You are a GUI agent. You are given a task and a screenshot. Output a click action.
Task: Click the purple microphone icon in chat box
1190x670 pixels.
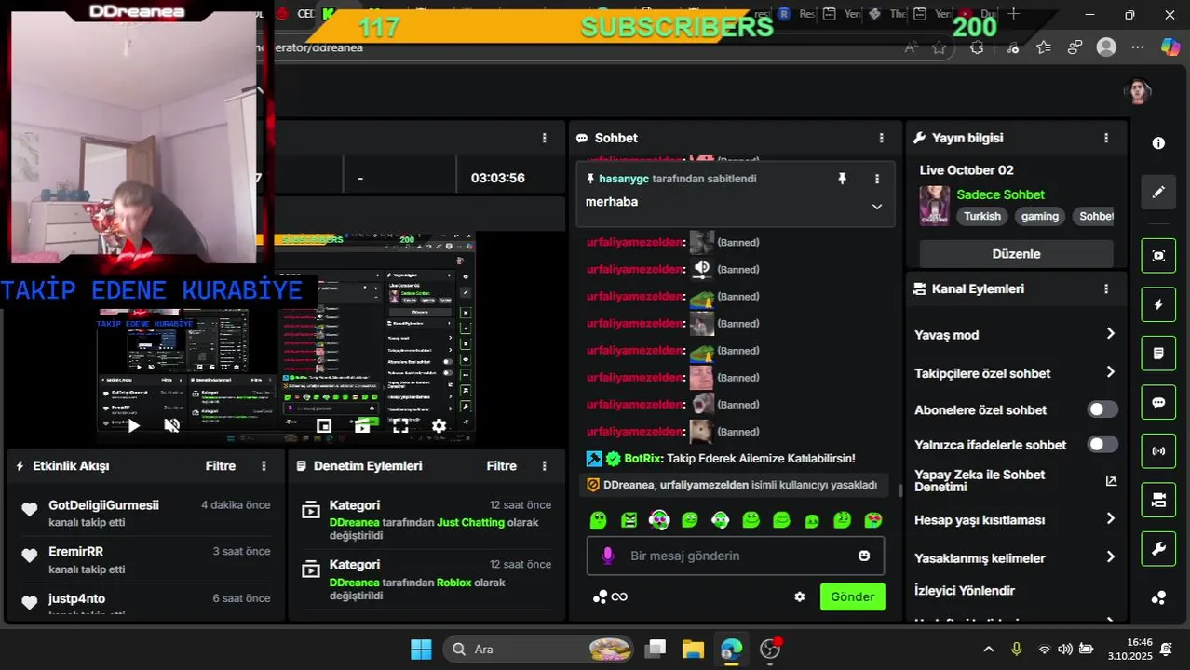coord(608,556)
